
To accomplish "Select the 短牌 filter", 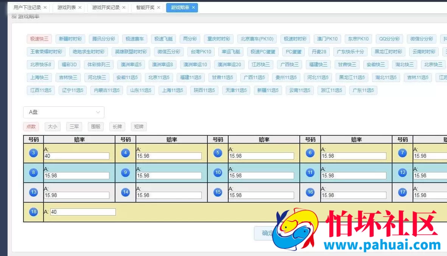I will pos(139,127).
